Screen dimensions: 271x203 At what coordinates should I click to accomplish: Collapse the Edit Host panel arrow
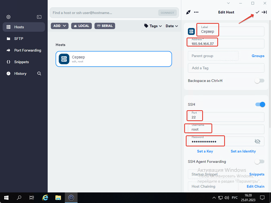pyautogui.click(x=264, y=12)
